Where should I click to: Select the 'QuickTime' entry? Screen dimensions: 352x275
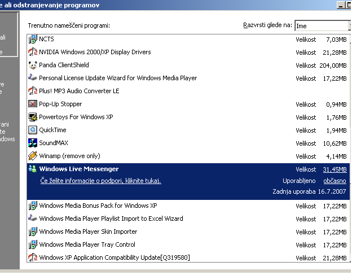click(x=188, y=130)
